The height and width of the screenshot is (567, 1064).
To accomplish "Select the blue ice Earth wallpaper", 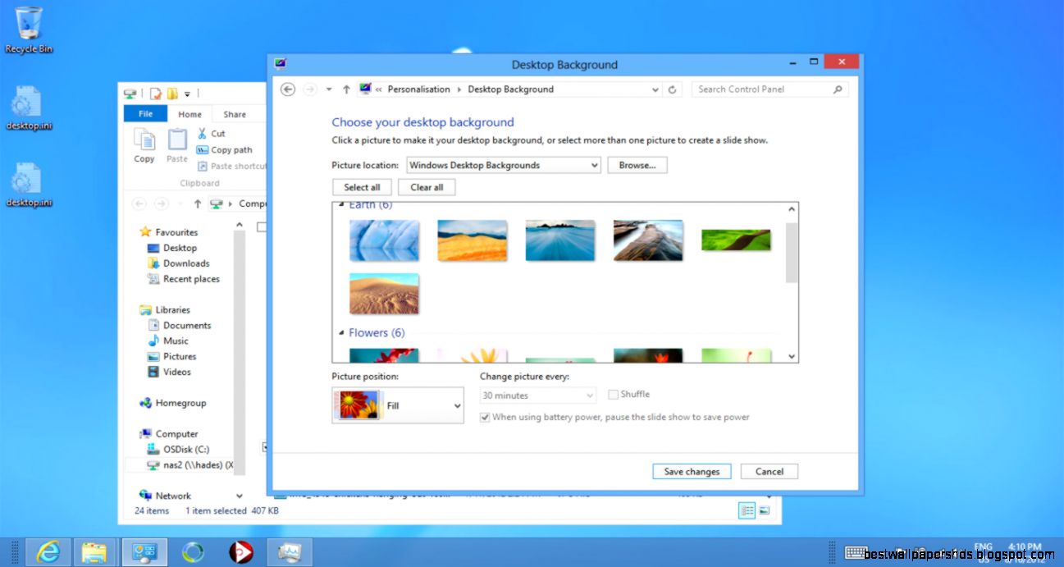I will click(x=384, y=240).
